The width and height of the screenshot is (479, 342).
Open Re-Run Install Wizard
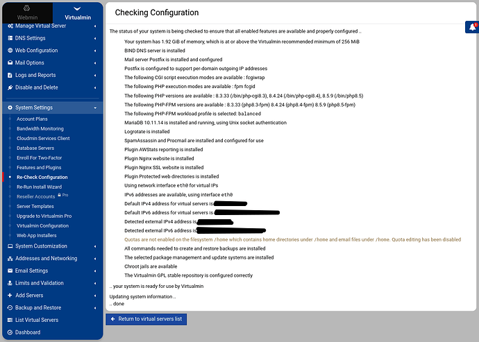[39, 187]
